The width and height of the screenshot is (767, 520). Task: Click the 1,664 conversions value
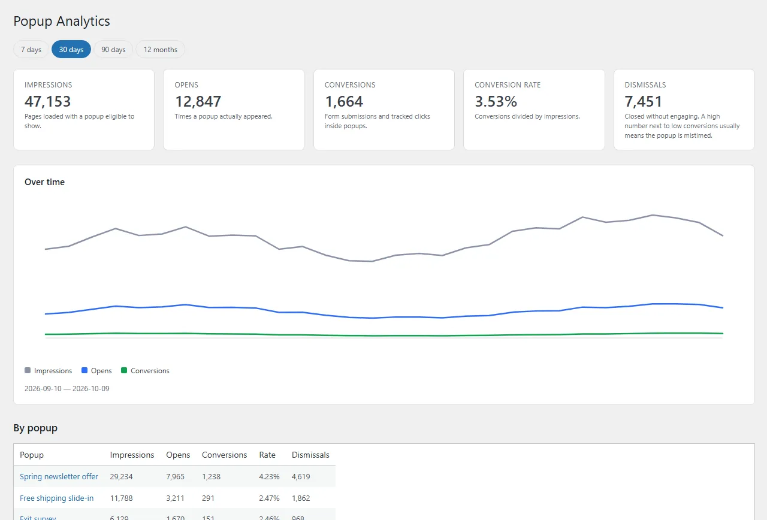pyautogui.click(x=344, y=101)
